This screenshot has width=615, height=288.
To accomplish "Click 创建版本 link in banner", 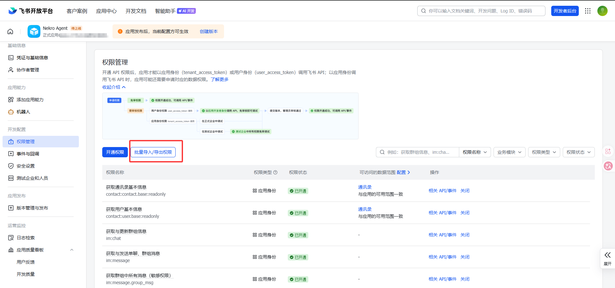I will point(209,31).
